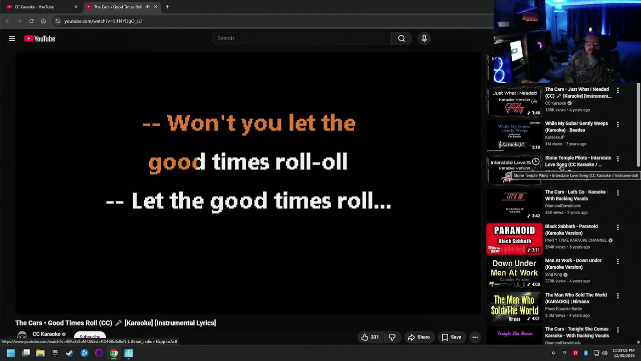Open The Man Who Sold The World thumbnail

coord(514,307)
